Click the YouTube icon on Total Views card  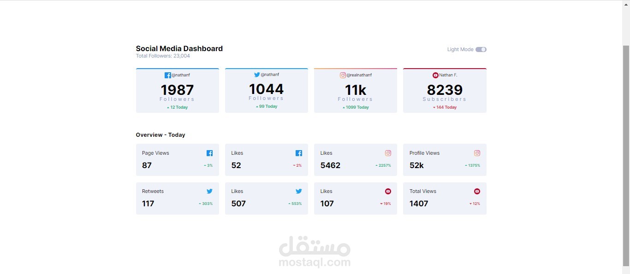477,191
